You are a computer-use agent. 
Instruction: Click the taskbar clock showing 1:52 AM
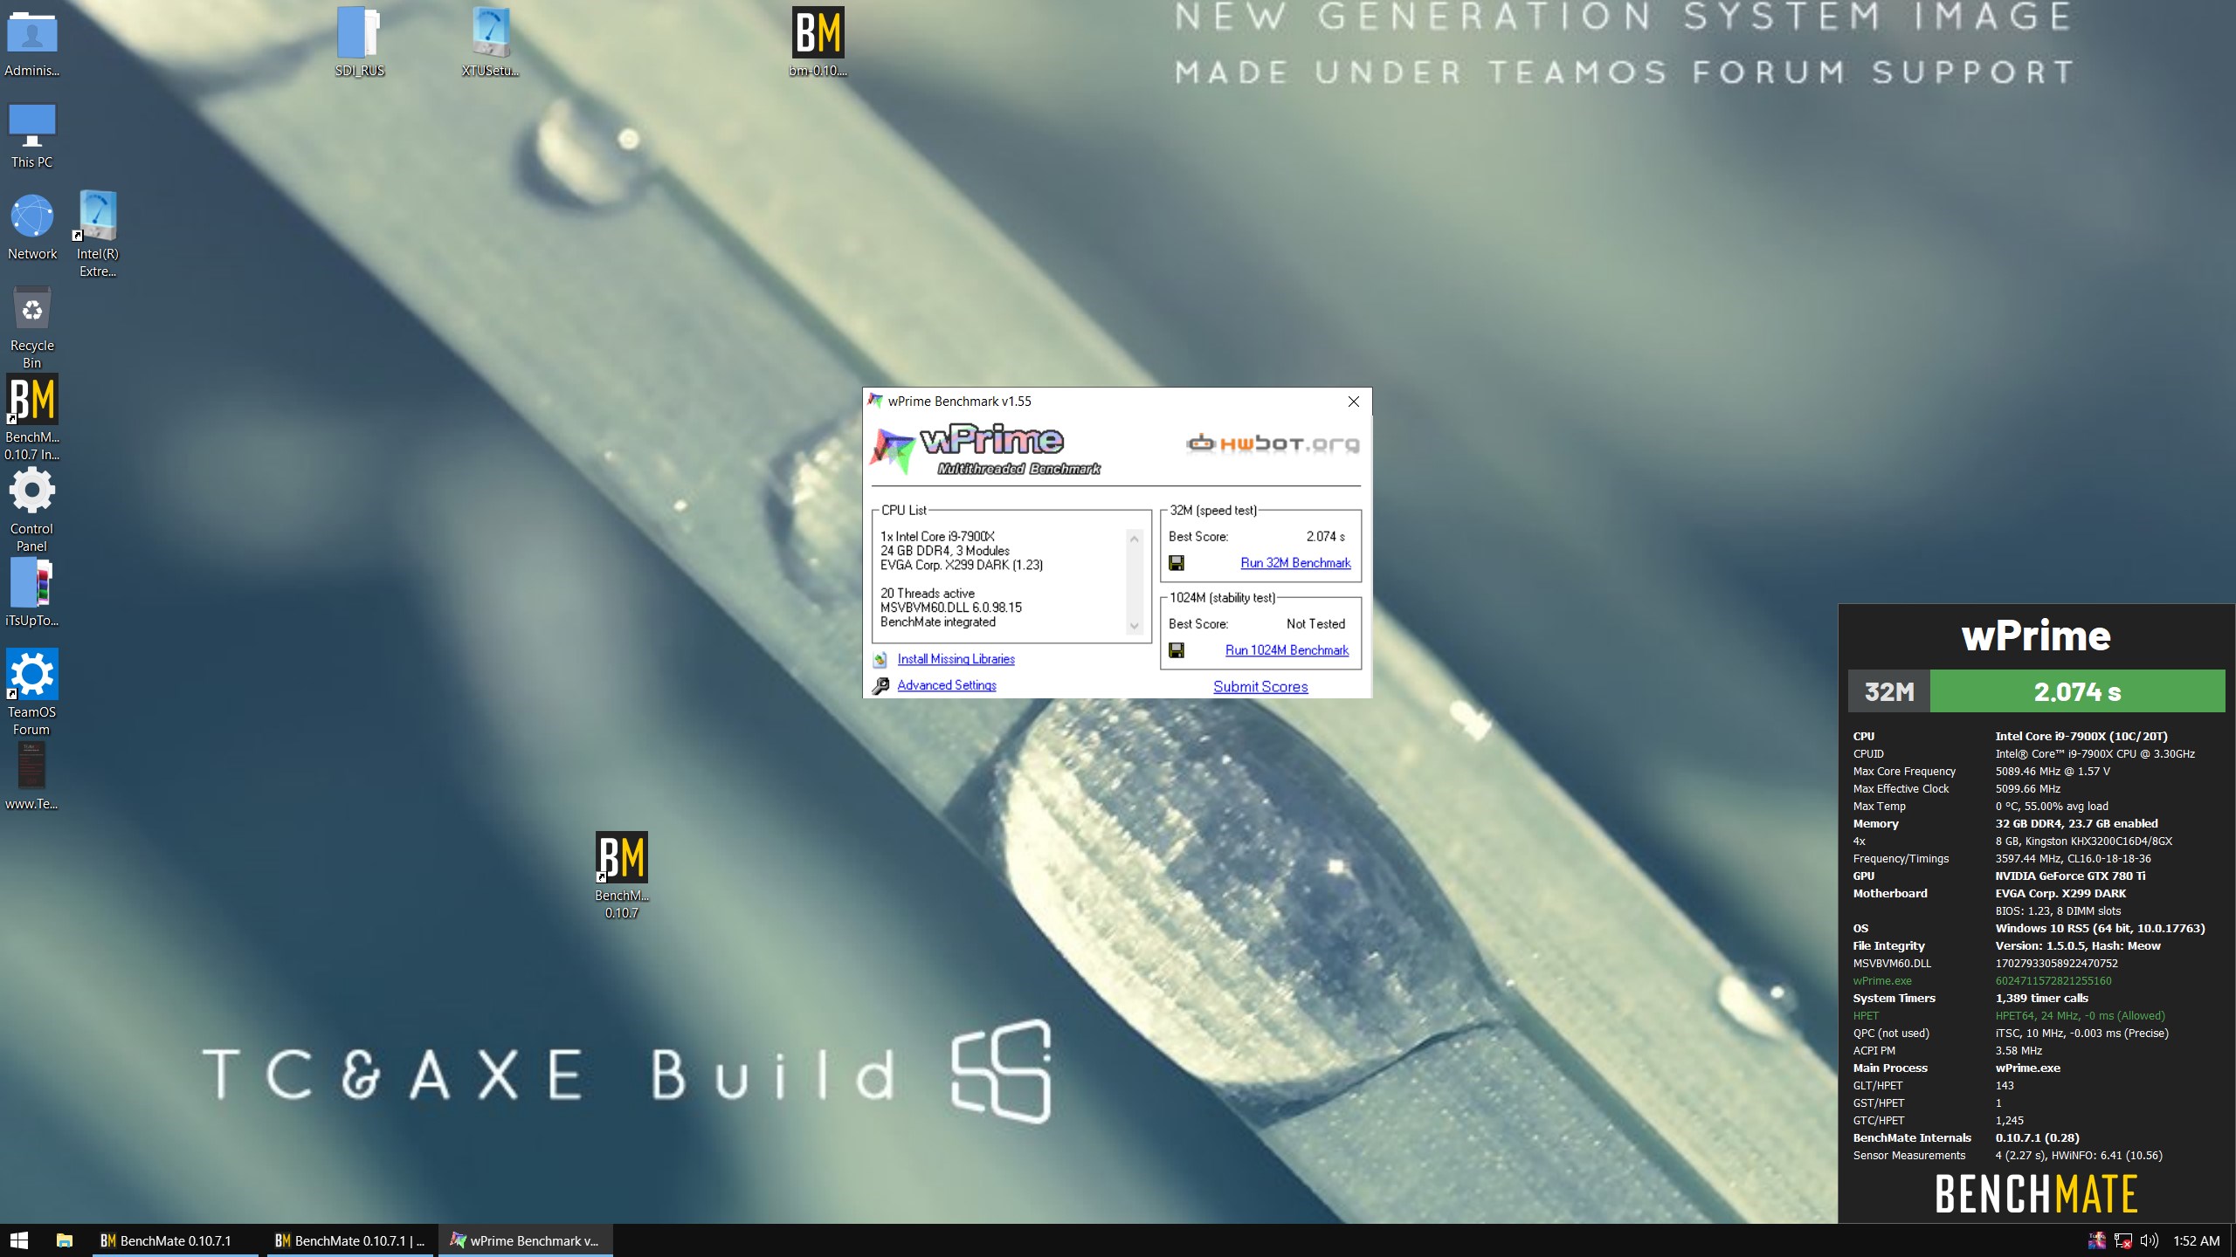tap(2196, 1240)
